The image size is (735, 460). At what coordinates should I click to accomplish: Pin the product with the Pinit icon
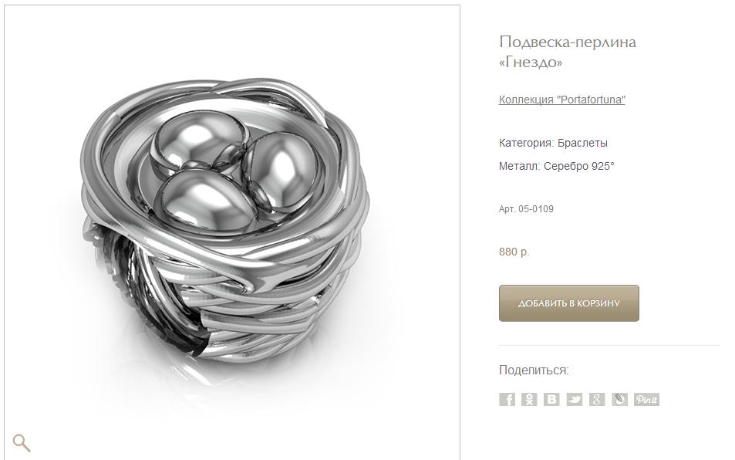(647, 400)
